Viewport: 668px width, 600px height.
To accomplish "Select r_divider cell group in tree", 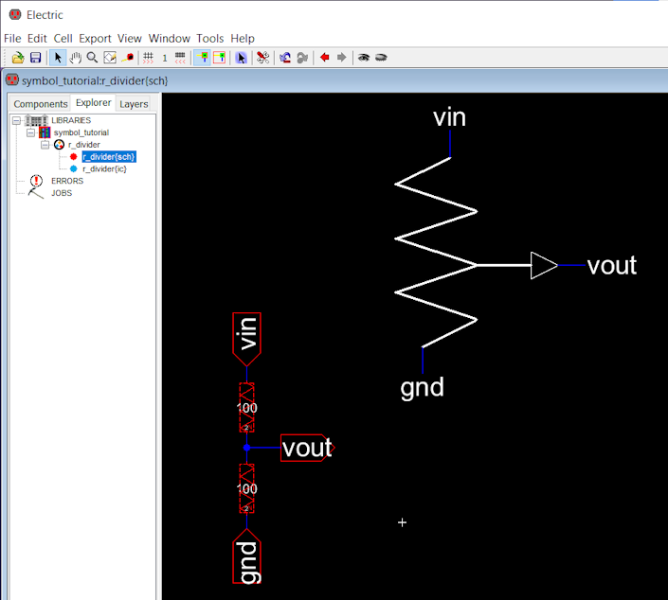I will pyautogui.click(x=84, y=145).
